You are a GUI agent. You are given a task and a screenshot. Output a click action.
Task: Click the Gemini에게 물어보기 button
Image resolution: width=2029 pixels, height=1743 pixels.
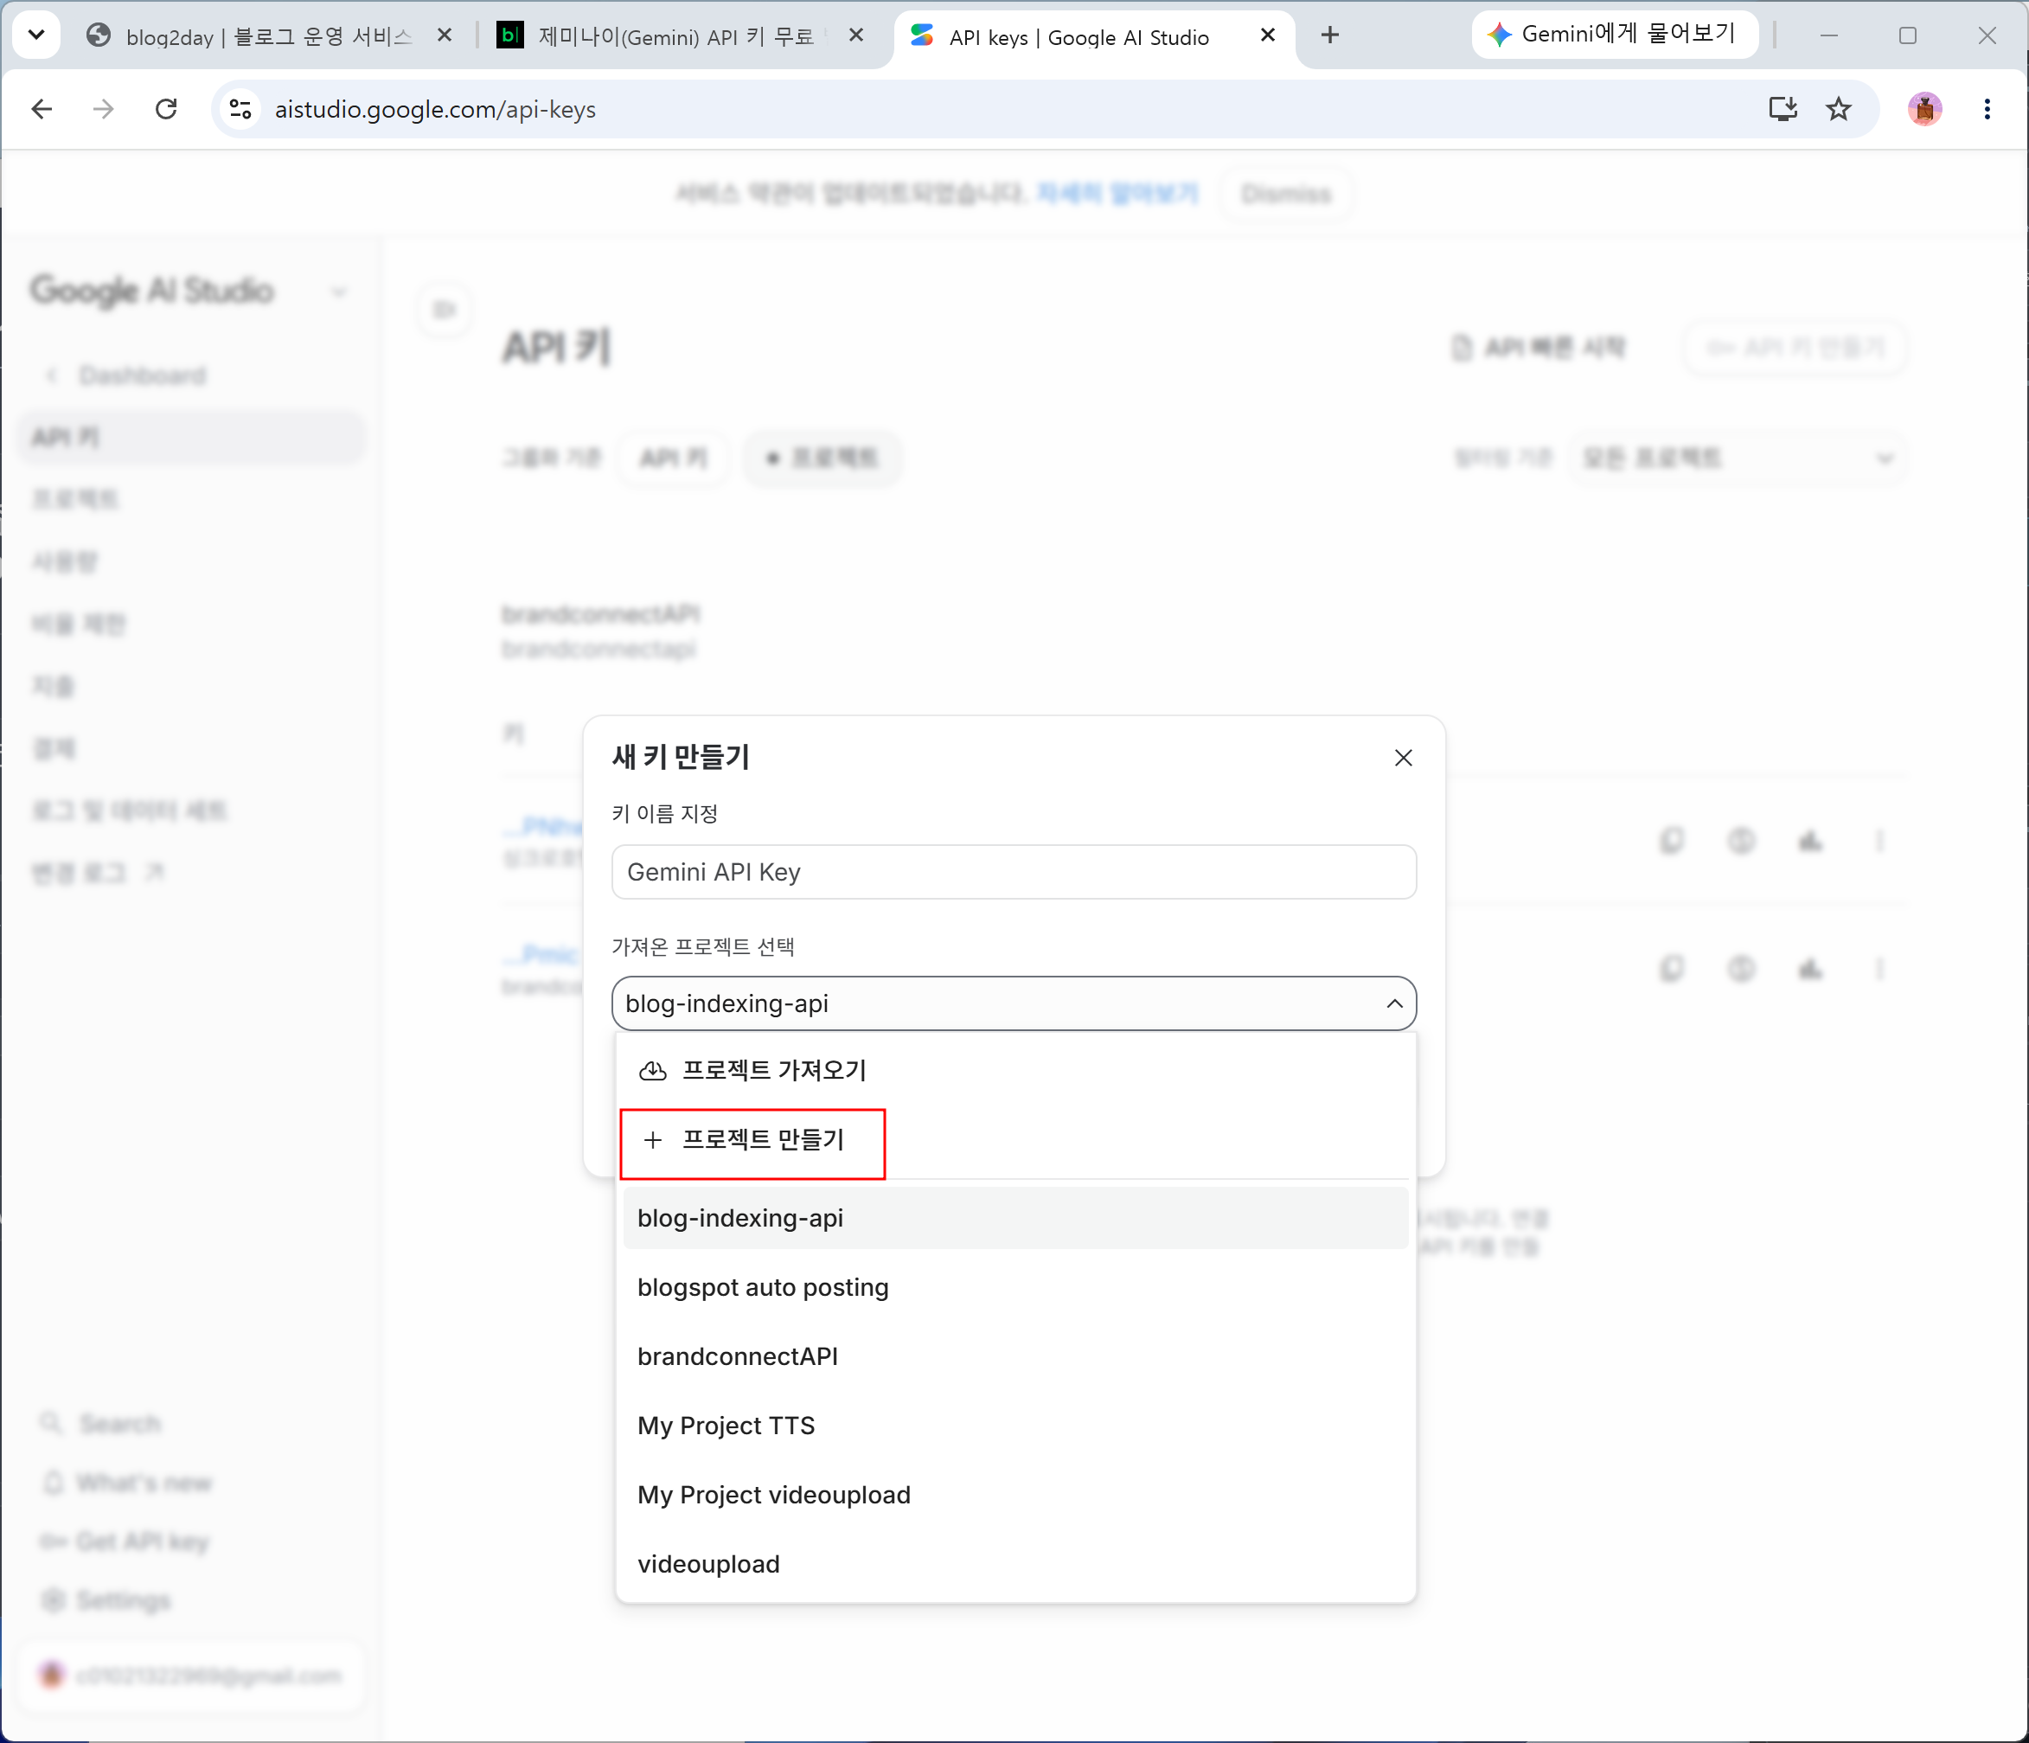(x=1614, y=35)
